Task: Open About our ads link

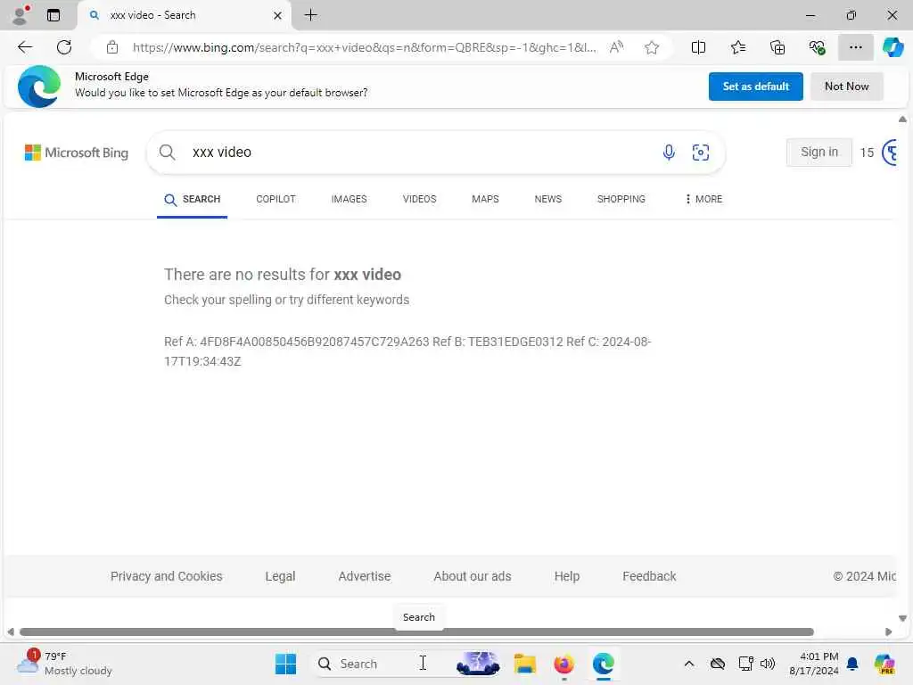Action: pos(473,576)
